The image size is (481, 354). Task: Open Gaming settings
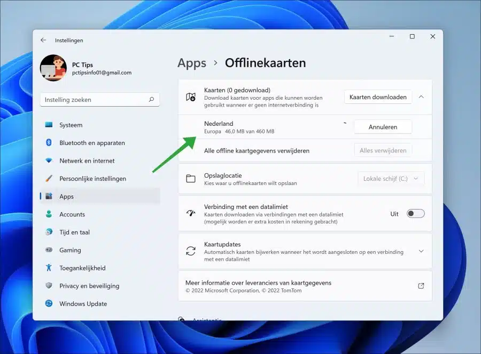[100, 250]
